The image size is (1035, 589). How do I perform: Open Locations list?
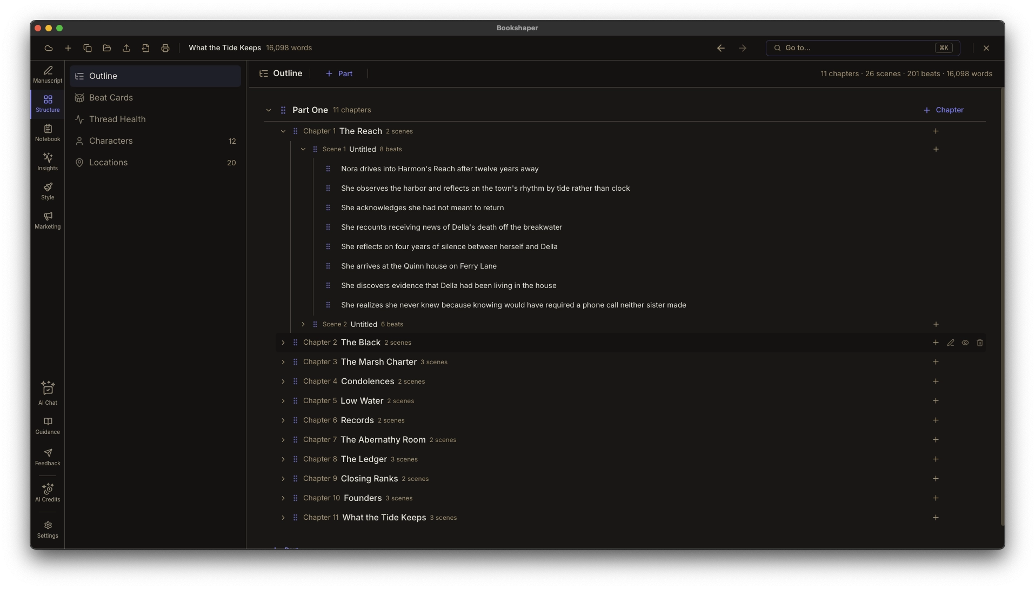(155, 163)
